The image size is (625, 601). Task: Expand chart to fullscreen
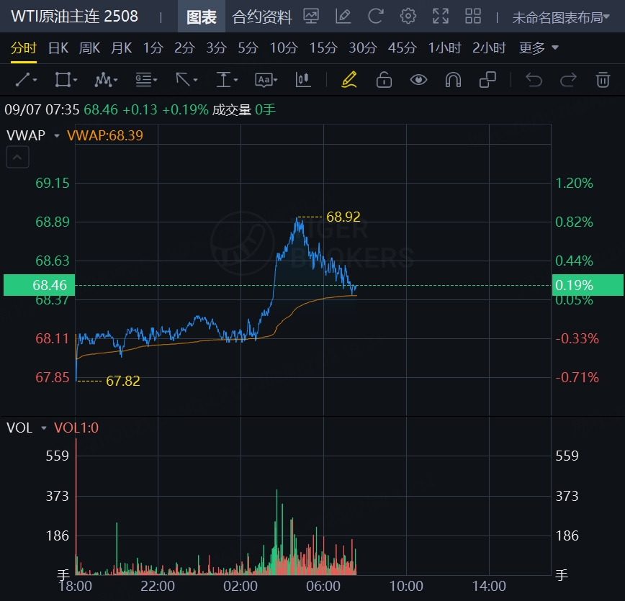(440, 17)
